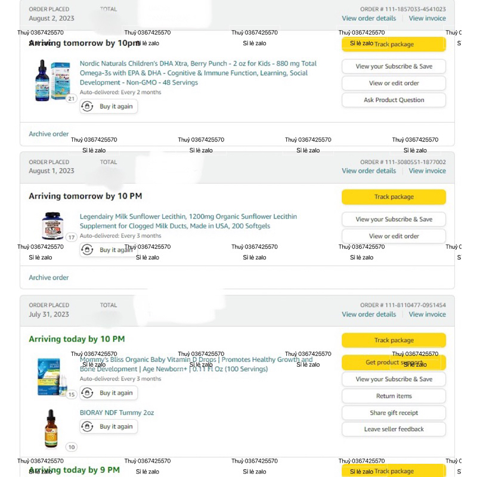View order details for August 2 order
This screenshot has height=477, width=477.
[x=368, y=18]
